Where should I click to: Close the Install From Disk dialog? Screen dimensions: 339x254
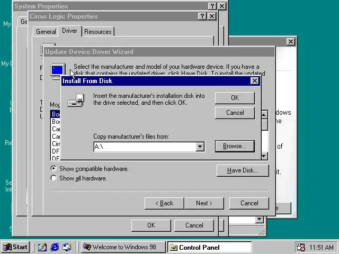click(255, 81)
